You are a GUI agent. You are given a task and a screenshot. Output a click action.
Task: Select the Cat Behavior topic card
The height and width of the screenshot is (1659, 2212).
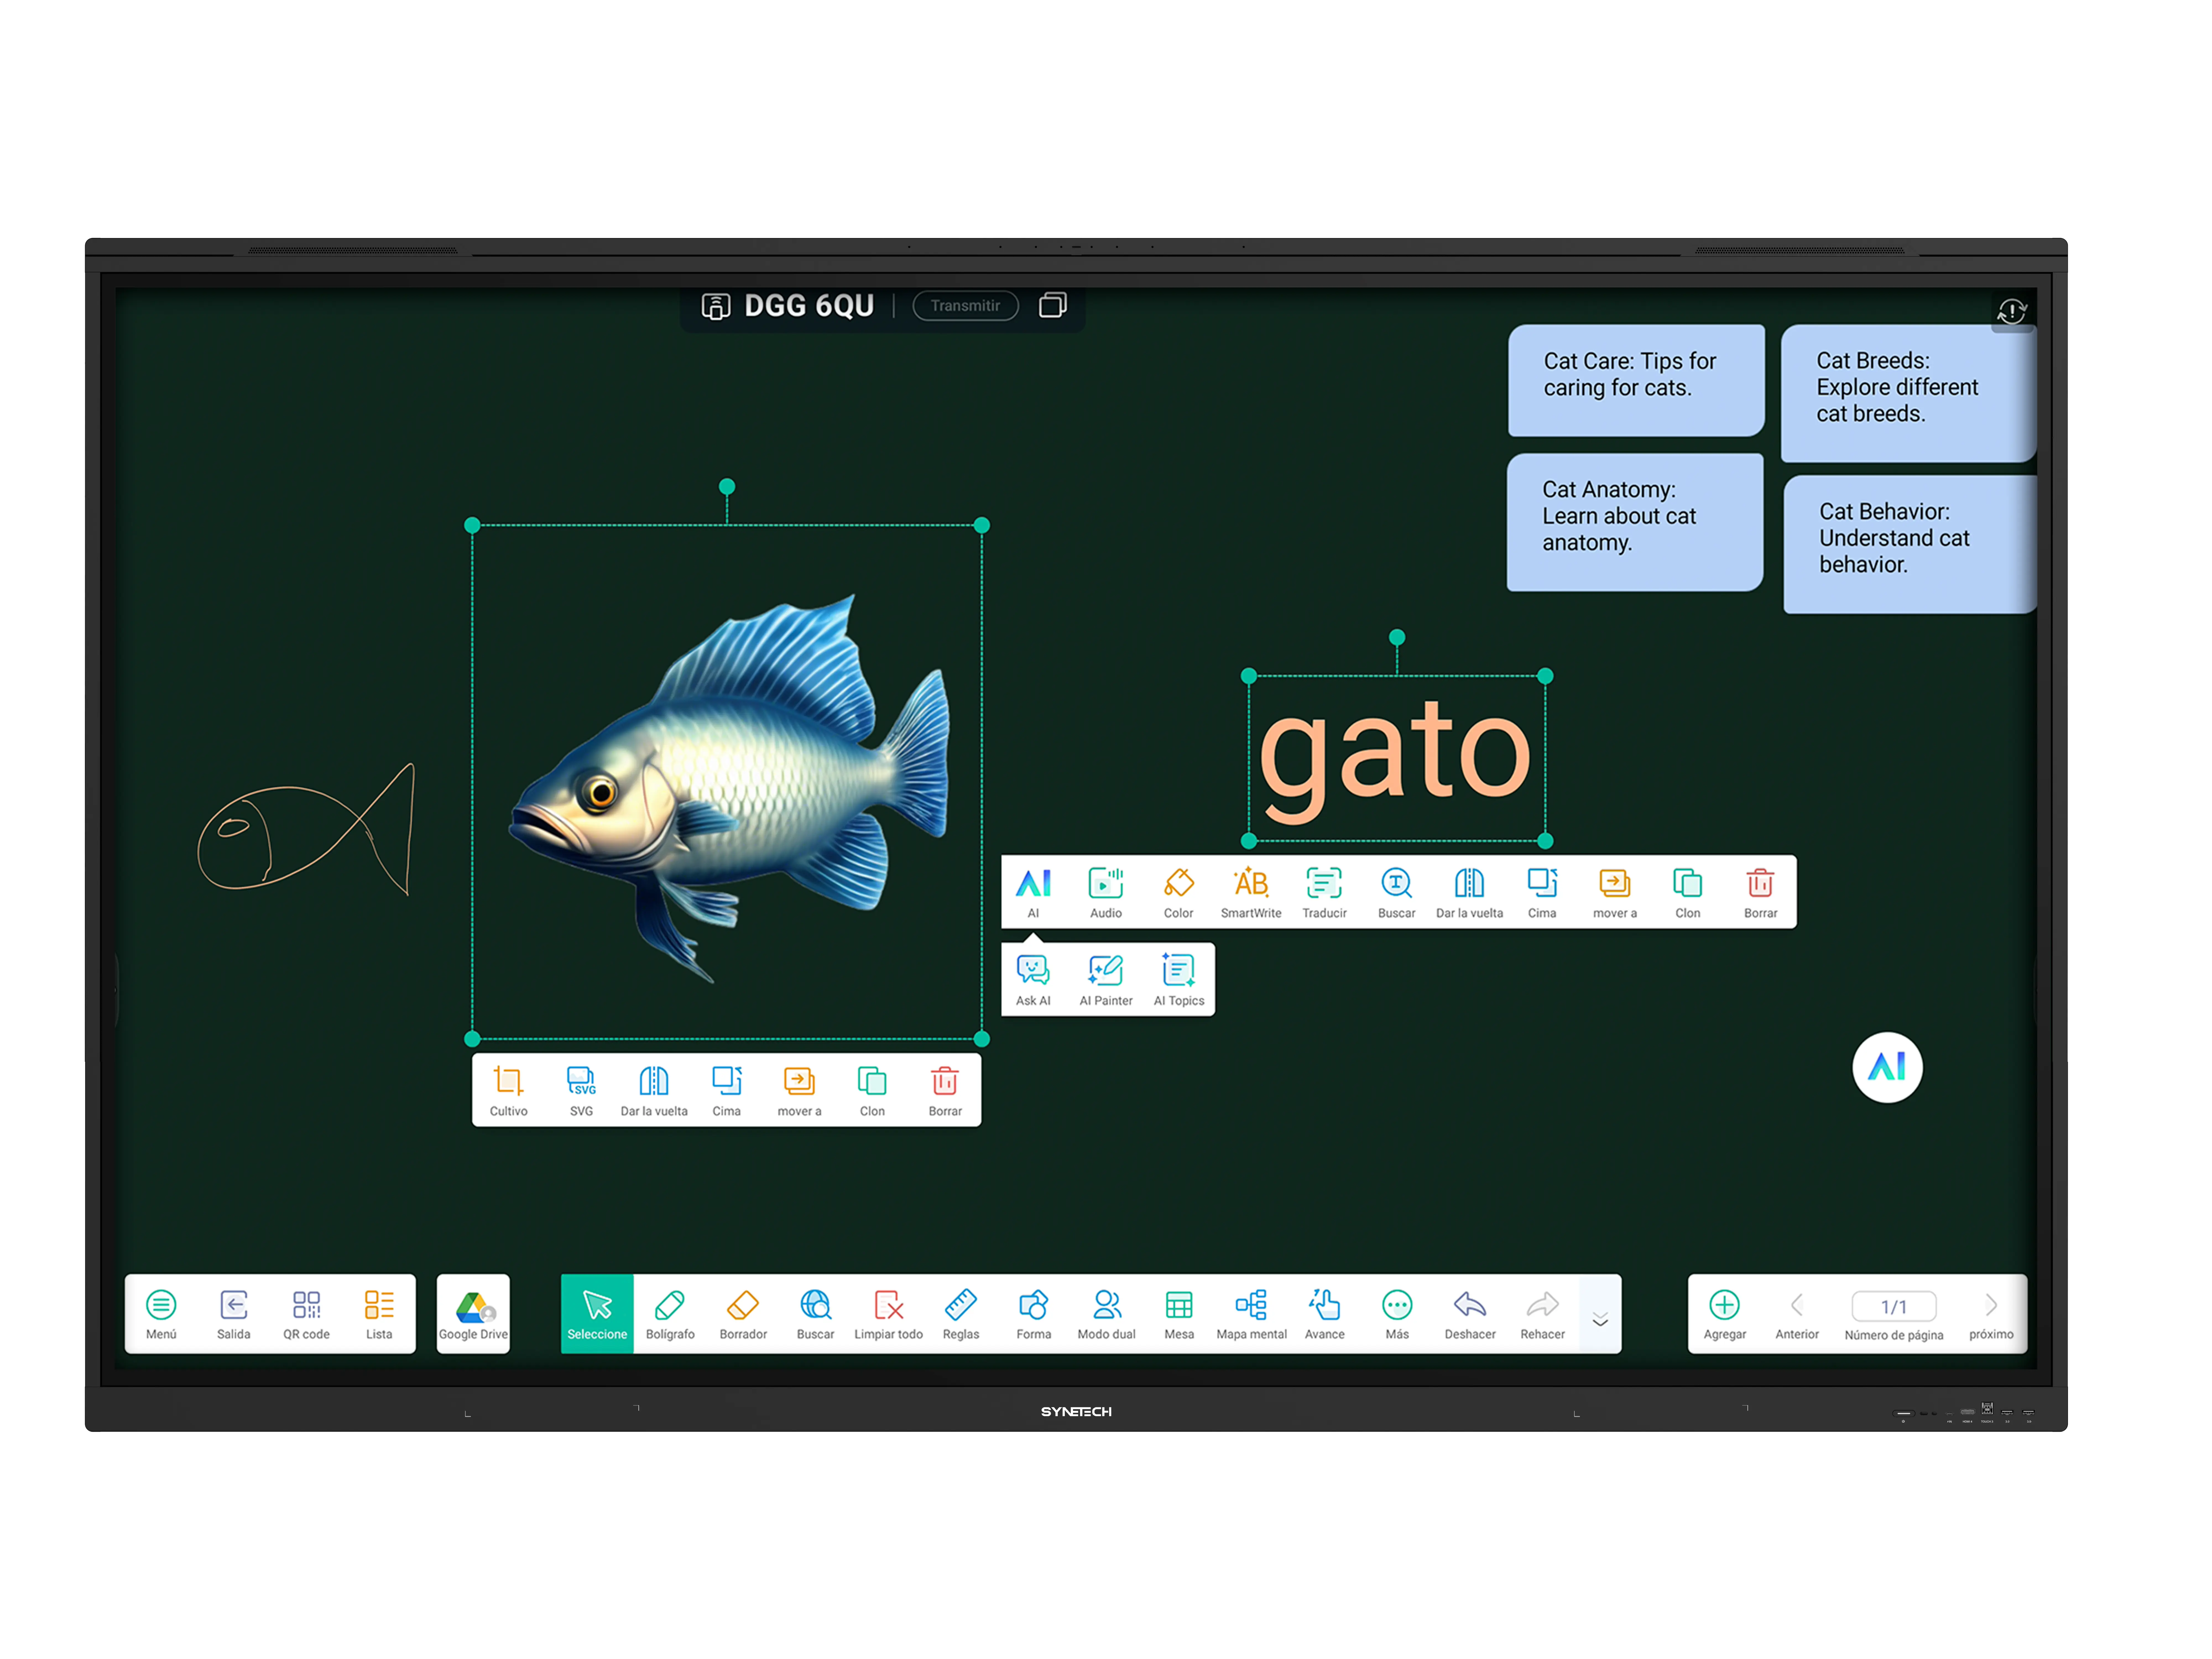click(x=1910, y=544)
